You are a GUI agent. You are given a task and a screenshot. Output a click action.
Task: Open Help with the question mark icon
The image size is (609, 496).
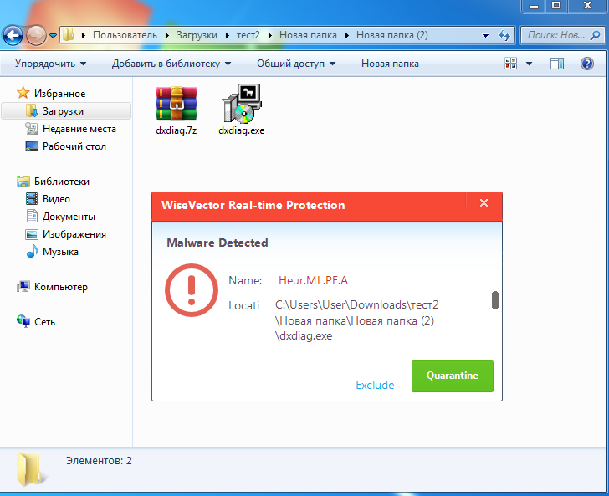click(x=587, y=64)
